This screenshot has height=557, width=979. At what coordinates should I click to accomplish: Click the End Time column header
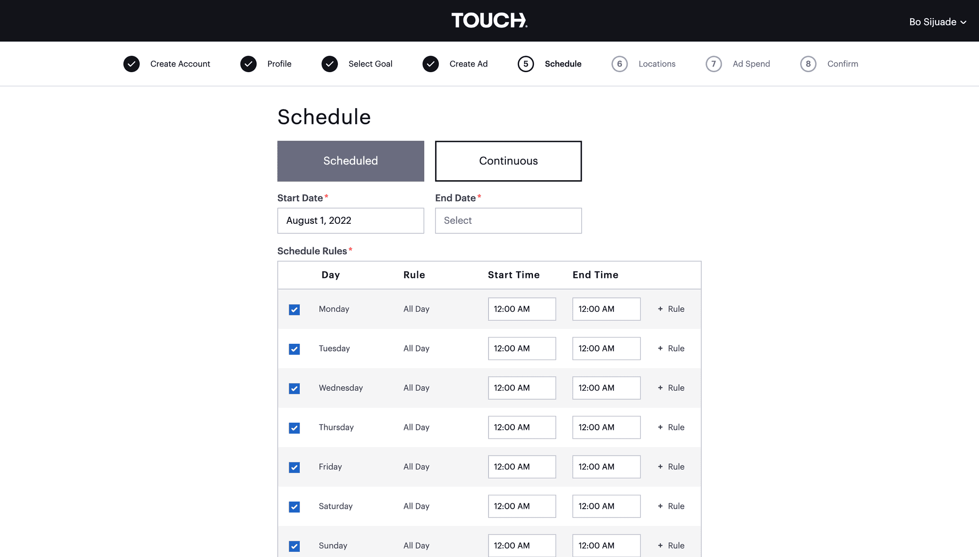click(596, 275)
